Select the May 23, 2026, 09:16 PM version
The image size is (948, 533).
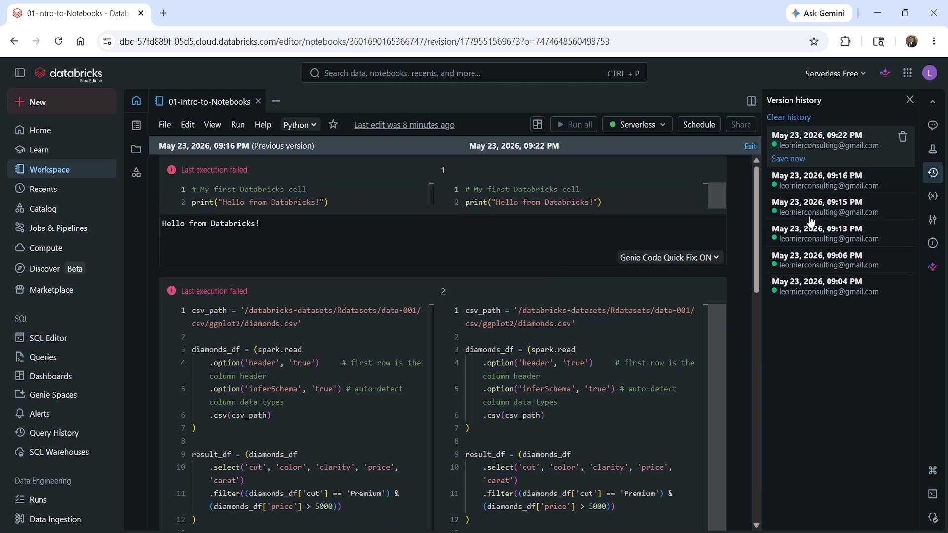point(840,180)
